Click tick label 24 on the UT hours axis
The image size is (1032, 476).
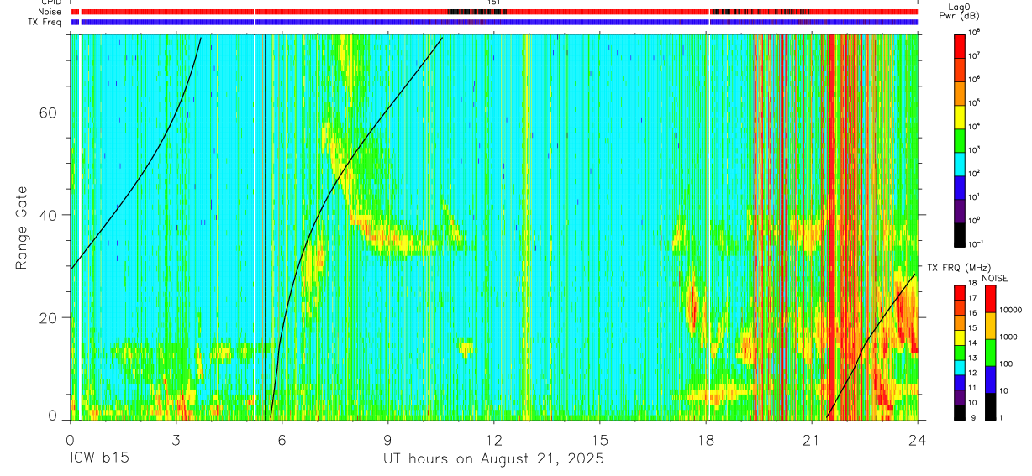pos(918,440)
